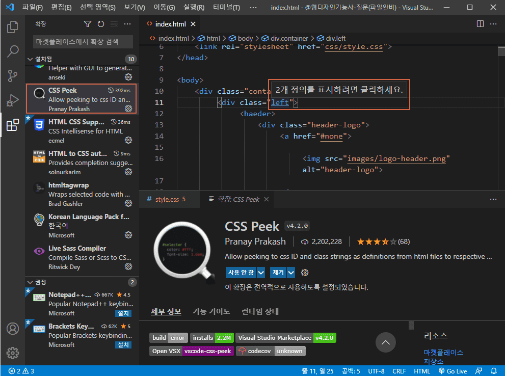Show the hidden menu bar items
This screenshot has height=376, width=505.
(x=253, y=7)
